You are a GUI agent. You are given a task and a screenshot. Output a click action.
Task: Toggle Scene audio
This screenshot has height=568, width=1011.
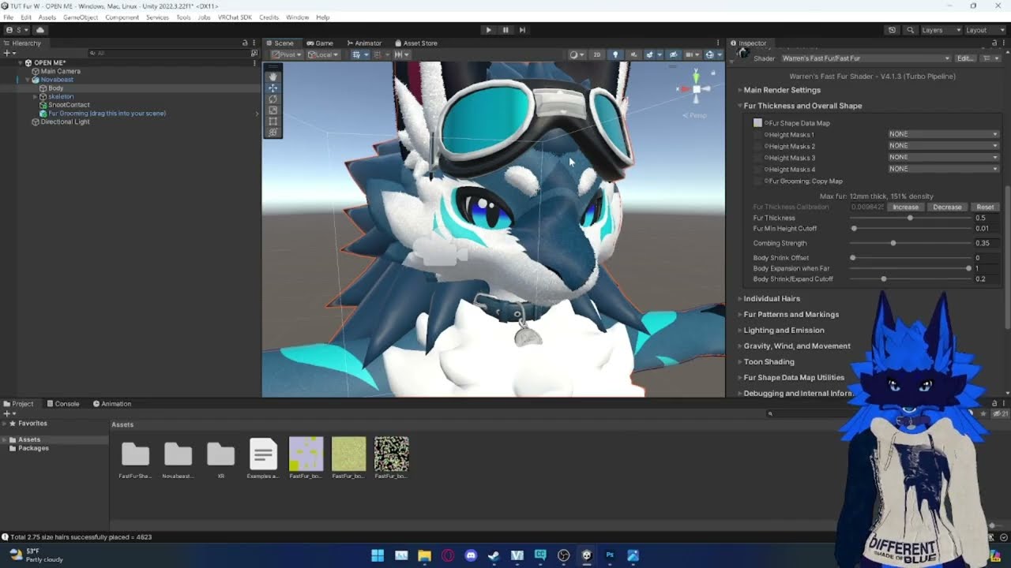pos(633,54)
